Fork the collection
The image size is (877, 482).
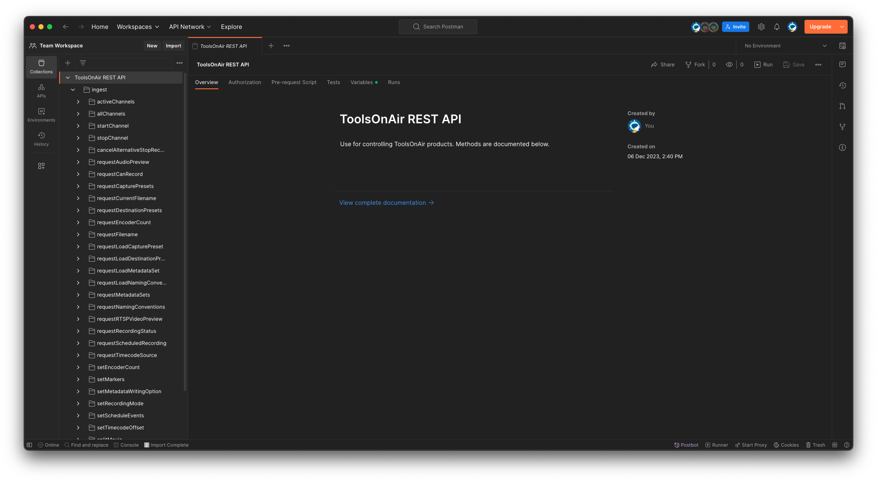[x=695, y=65]
